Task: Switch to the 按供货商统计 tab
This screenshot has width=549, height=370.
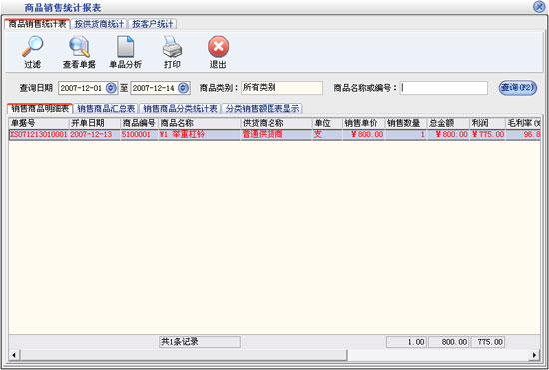Action: [99, 24]
